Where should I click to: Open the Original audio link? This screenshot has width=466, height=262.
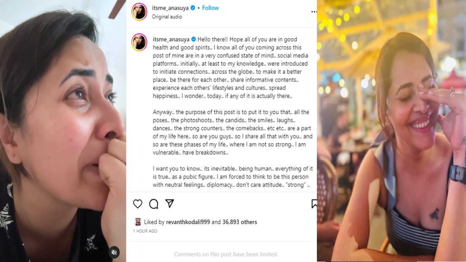(x=167, y=17)
